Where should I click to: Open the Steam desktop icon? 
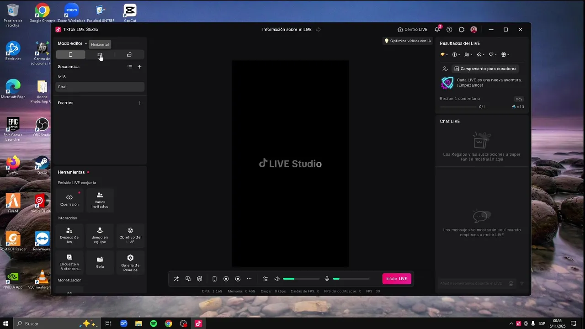42,165
